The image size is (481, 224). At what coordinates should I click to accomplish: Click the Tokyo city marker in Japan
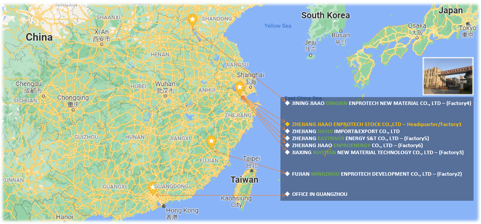(468, 24)
